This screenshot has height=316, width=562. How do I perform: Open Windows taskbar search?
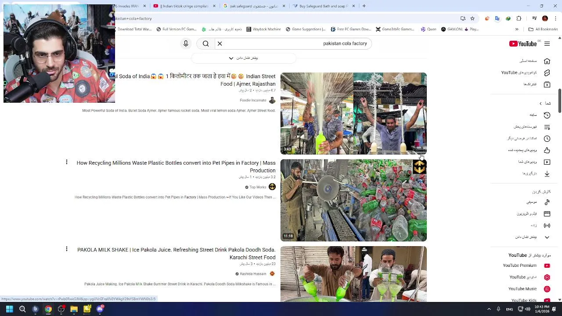click(x=22, y=309)
